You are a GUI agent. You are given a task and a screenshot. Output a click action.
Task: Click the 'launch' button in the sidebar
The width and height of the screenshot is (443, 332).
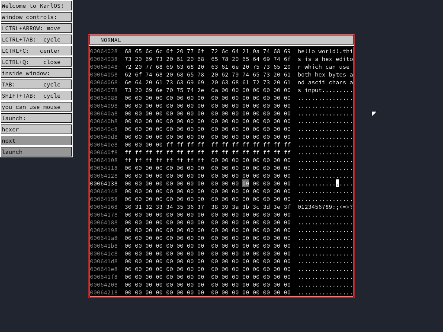(x=36, y=152)
